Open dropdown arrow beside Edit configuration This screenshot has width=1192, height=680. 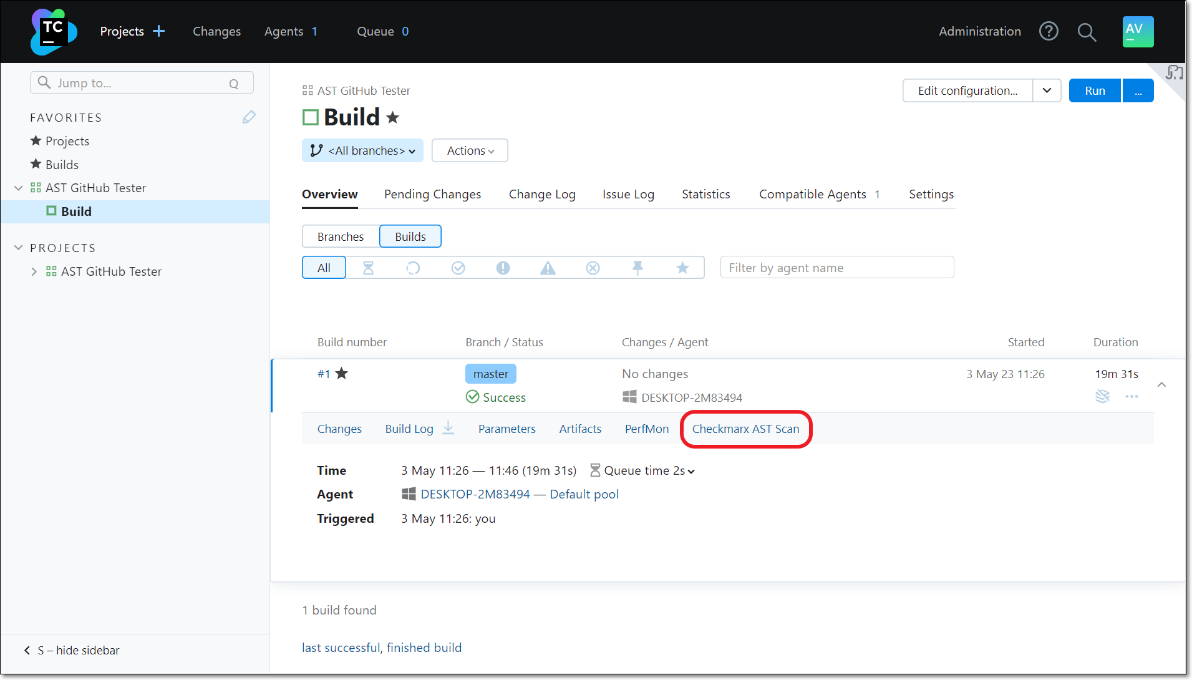coord(1047,90)
